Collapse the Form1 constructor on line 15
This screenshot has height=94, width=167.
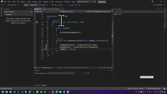pos(47,28)
